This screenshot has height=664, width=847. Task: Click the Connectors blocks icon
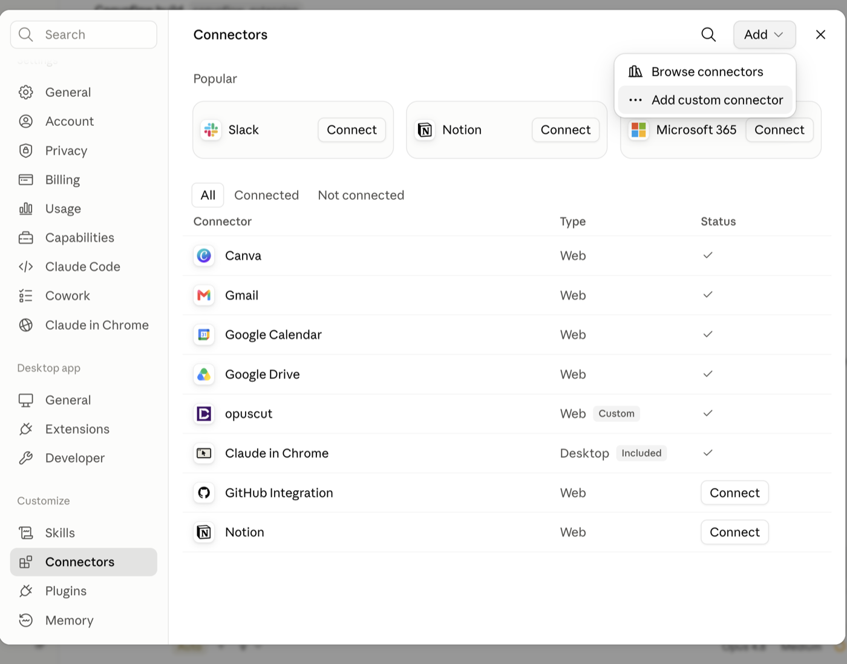click(25, 562)
